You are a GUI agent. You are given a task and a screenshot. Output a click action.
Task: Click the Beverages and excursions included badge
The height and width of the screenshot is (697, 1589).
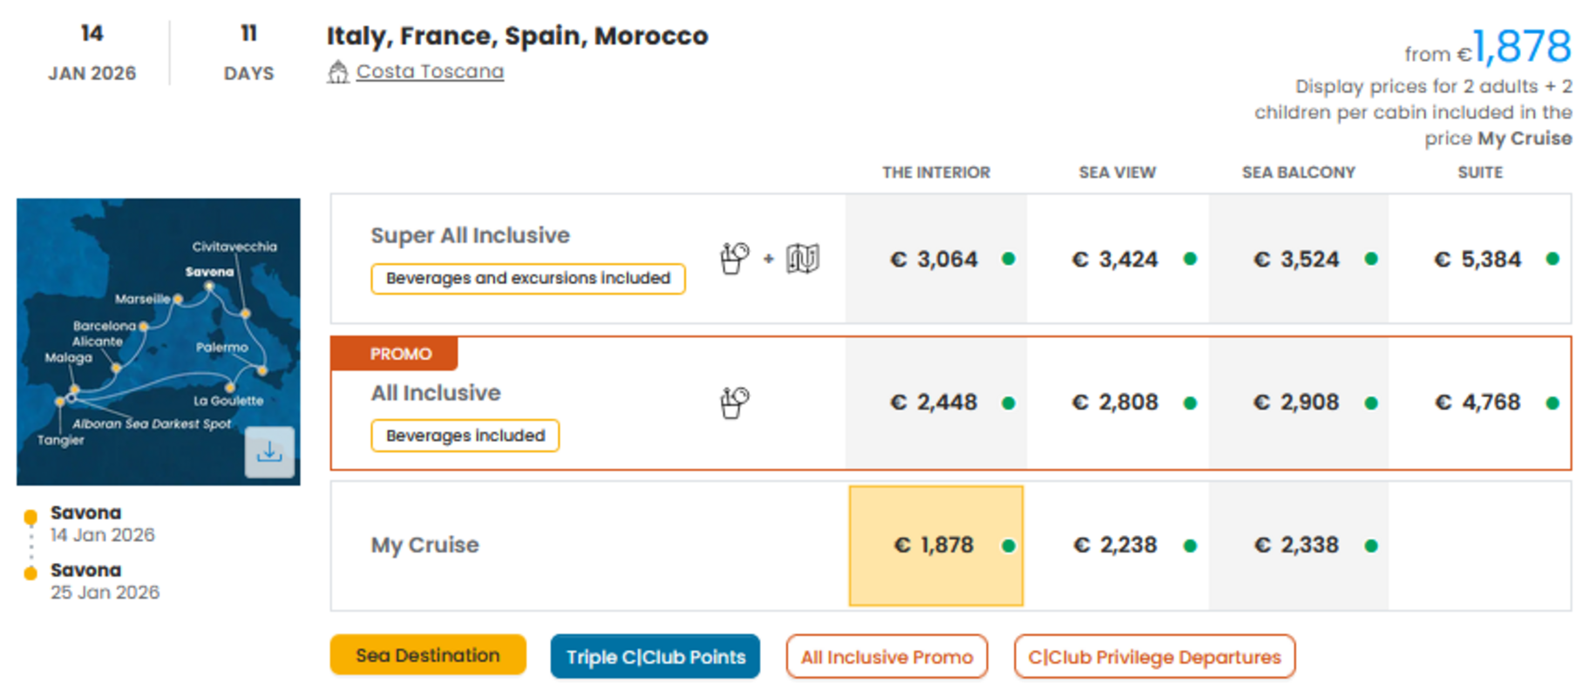[527, 278]
